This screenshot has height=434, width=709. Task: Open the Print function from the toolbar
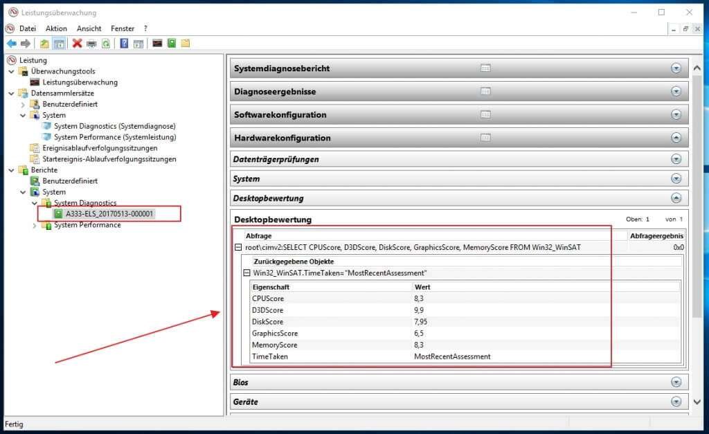(91, 44)
